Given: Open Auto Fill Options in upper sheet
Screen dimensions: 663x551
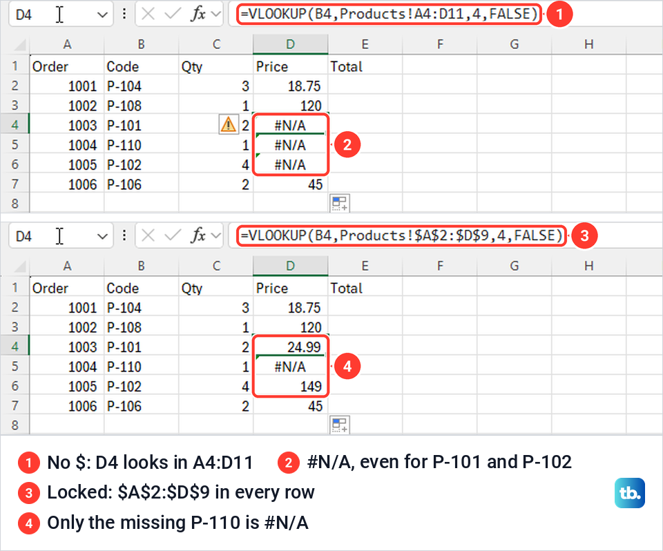Looking at the screenshot, I should coord(340,203).
